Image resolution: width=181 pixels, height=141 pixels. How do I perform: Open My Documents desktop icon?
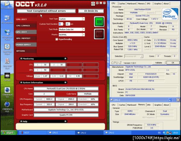(x=7, y=5)
